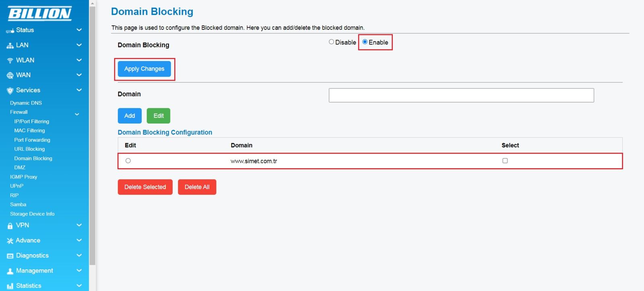Click the Services shield icon
644x291 pixels.
click(10, 91)
